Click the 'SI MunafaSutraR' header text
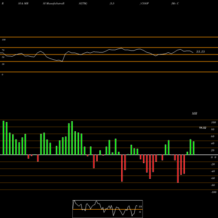Screen dimensions: 218x218 coord(54,3)
